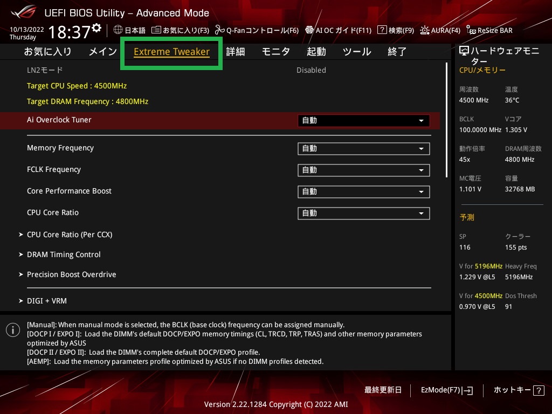This screenshot has width=552, height=414.
Task: Expand Precision Boost Overdrive submenu
Action: (x=71, y=274)
